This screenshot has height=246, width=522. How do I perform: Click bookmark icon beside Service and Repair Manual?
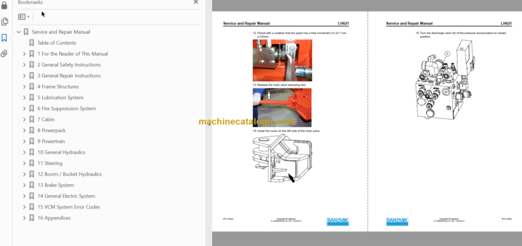coord(26,32)
